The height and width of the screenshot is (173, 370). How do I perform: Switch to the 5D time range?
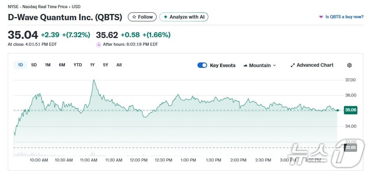pyautogui.click(x=34, y=65)
